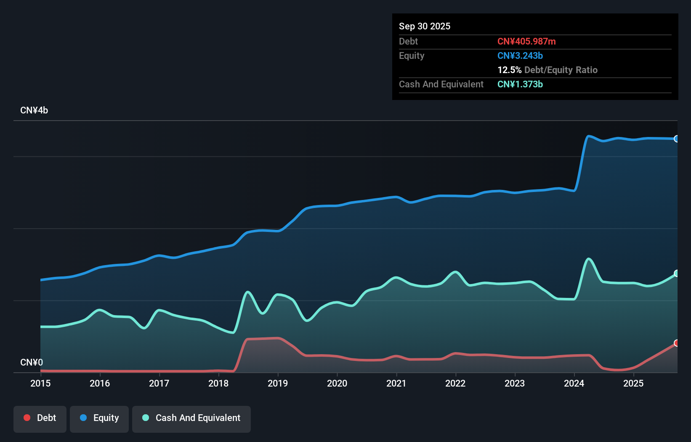
Task: Select the 2019 x-axis year label
Action: point(278,383)
